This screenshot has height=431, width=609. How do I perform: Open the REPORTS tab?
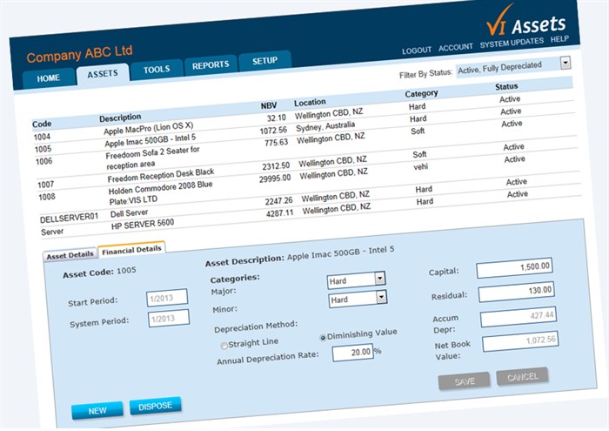pyautogui.click(x=211, y=65)
